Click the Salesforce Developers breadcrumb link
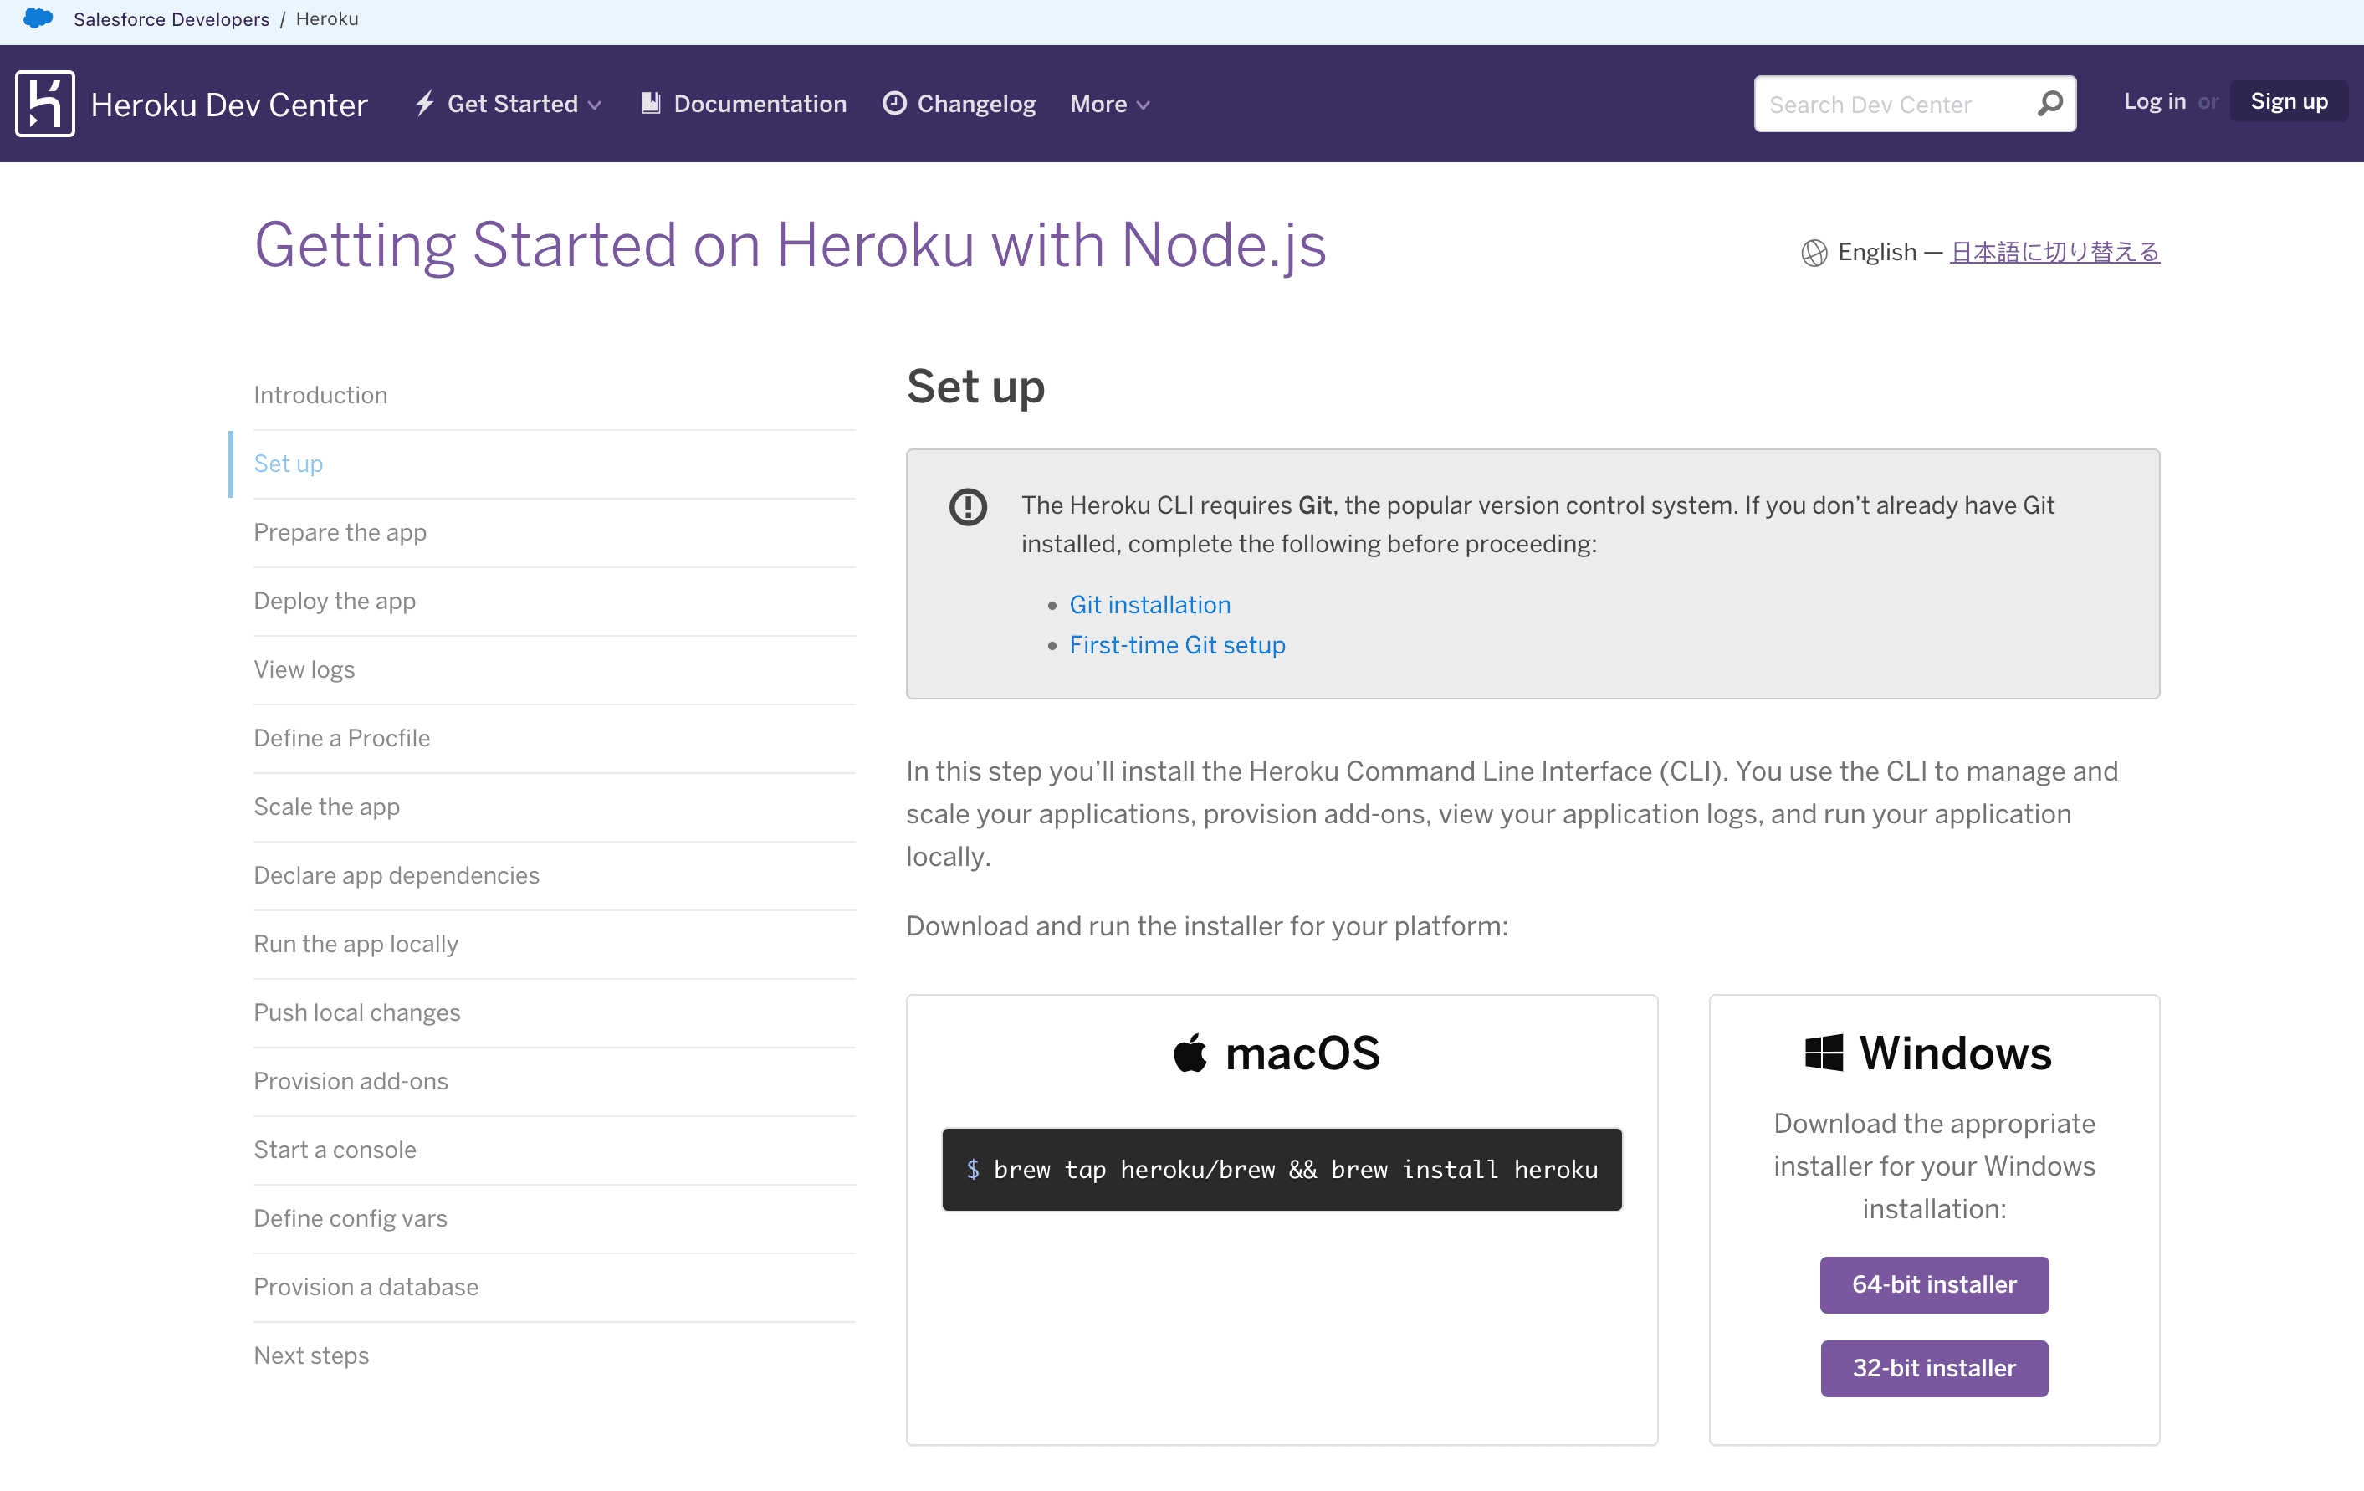Viewport: 2364px width, 1491px height. (171, 18)
